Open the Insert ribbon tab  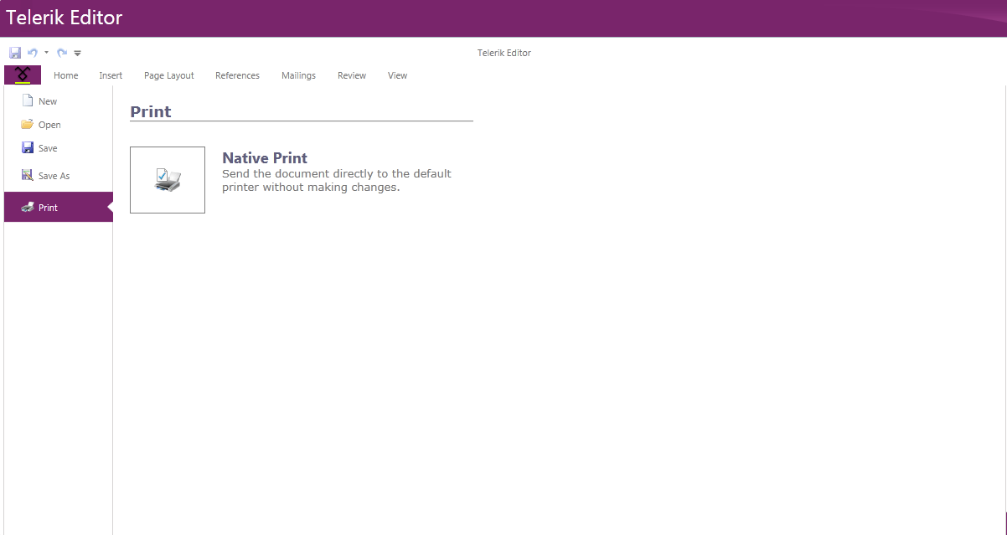coord(111,75)
